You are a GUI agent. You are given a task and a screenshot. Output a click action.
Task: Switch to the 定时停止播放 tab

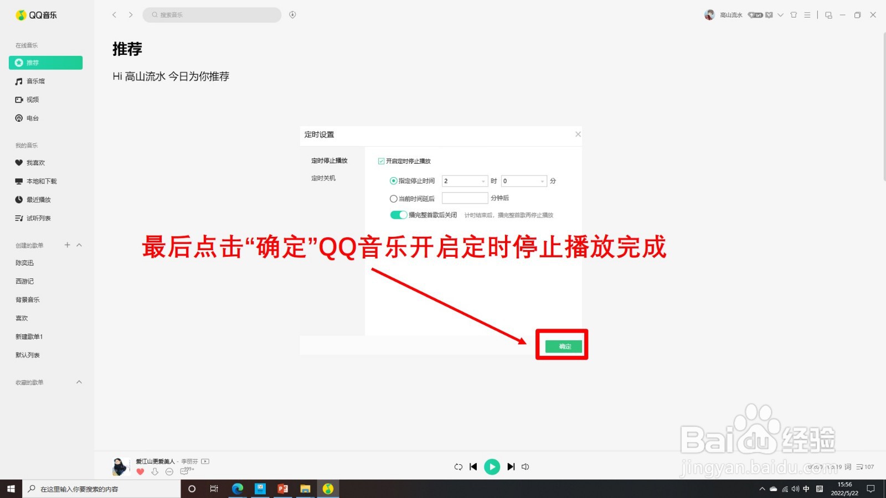[329, 160]
